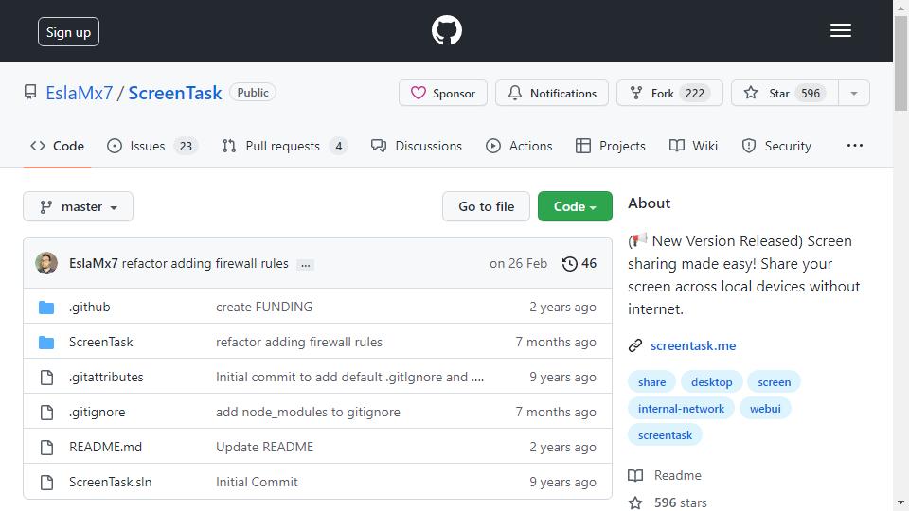Click the link icon beside screentask.me
The width and height of the screenshot is (909, 511).
pos(635,346)
